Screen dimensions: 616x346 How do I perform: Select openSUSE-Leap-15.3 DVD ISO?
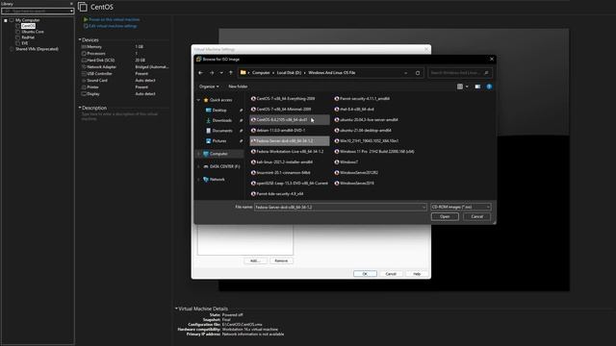pyautogui.click(x=290, y=184)
